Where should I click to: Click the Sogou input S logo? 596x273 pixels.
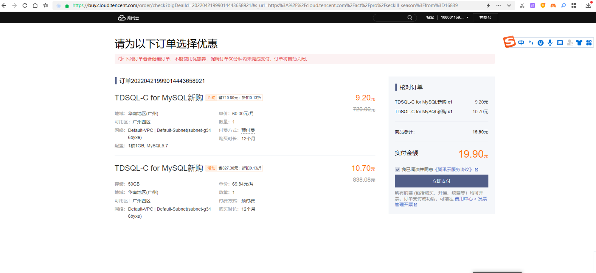tap(509, 42)
